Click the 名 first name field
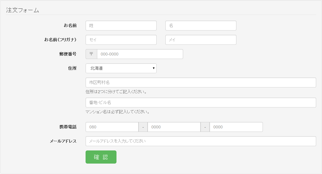 tap(201, 26)
